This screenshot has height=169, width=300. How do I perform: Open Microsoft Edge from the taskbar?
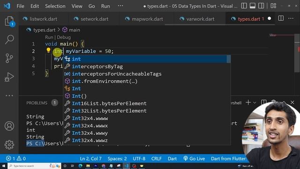point(80,166)
